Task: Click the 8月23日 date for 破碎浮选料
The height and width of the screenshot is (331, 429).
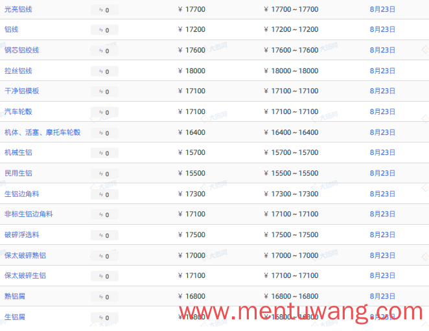Action: 382,234
